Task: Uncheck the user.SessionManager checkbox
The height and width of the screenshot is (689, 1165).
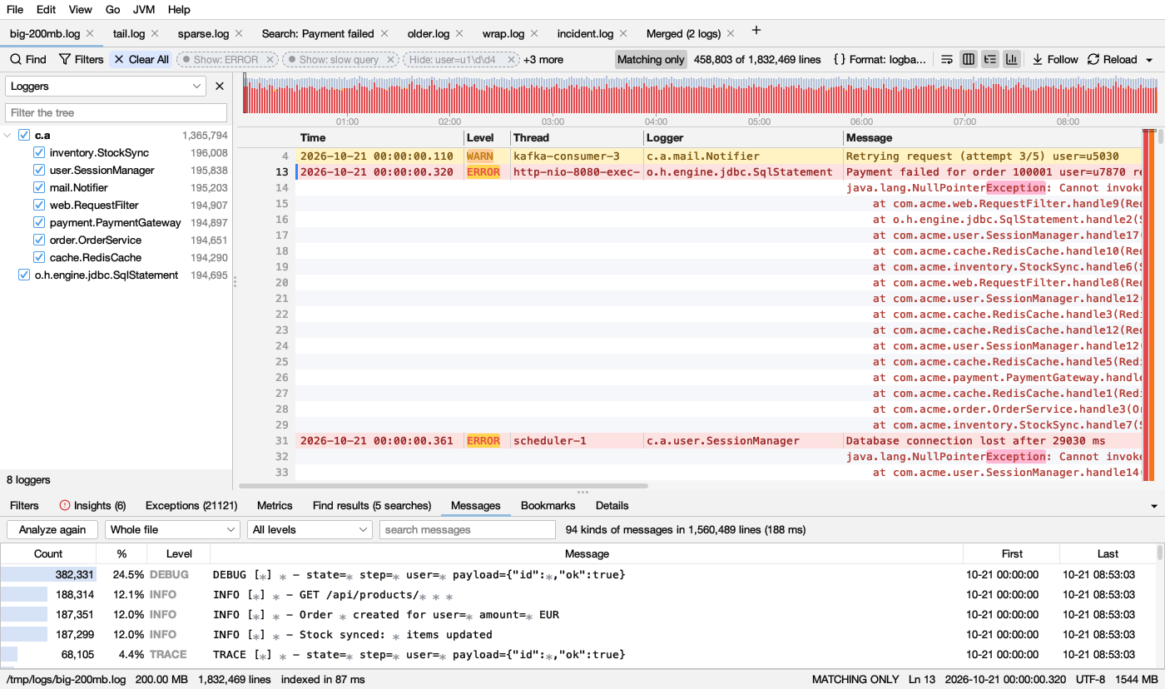Action: (39, 170)
